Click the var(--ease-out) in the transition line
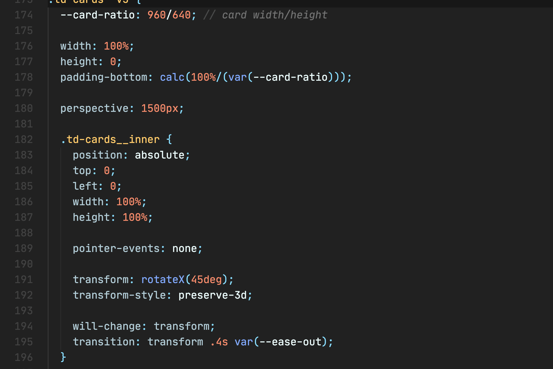This screenshot has width=553, height=369. (x=284, y=341)
